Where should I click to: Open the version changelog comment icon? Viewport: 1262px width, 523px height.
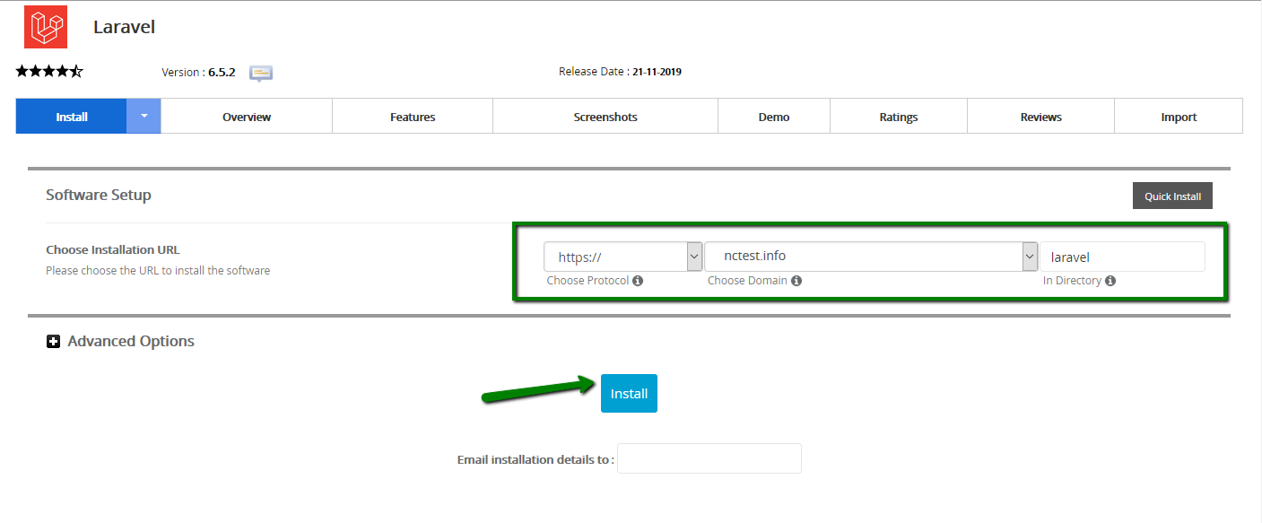261,73
